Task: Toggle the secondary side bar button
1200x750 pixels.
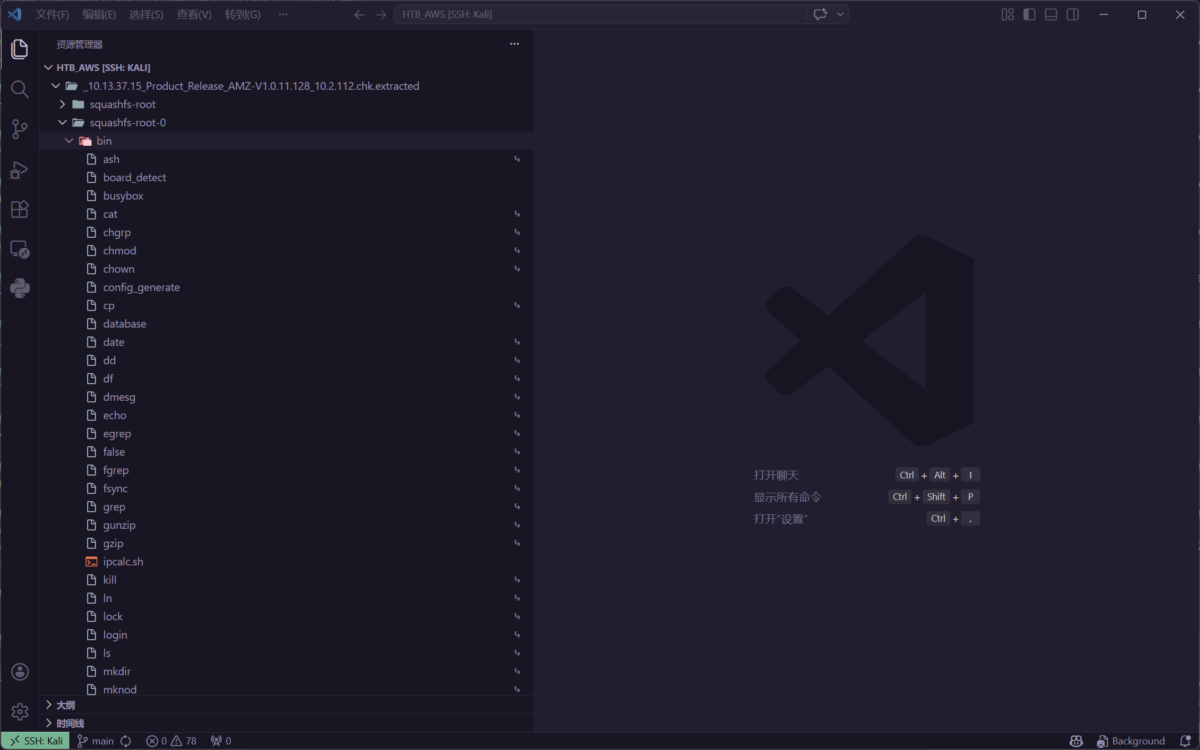Action: click(x=1072, y=14)
